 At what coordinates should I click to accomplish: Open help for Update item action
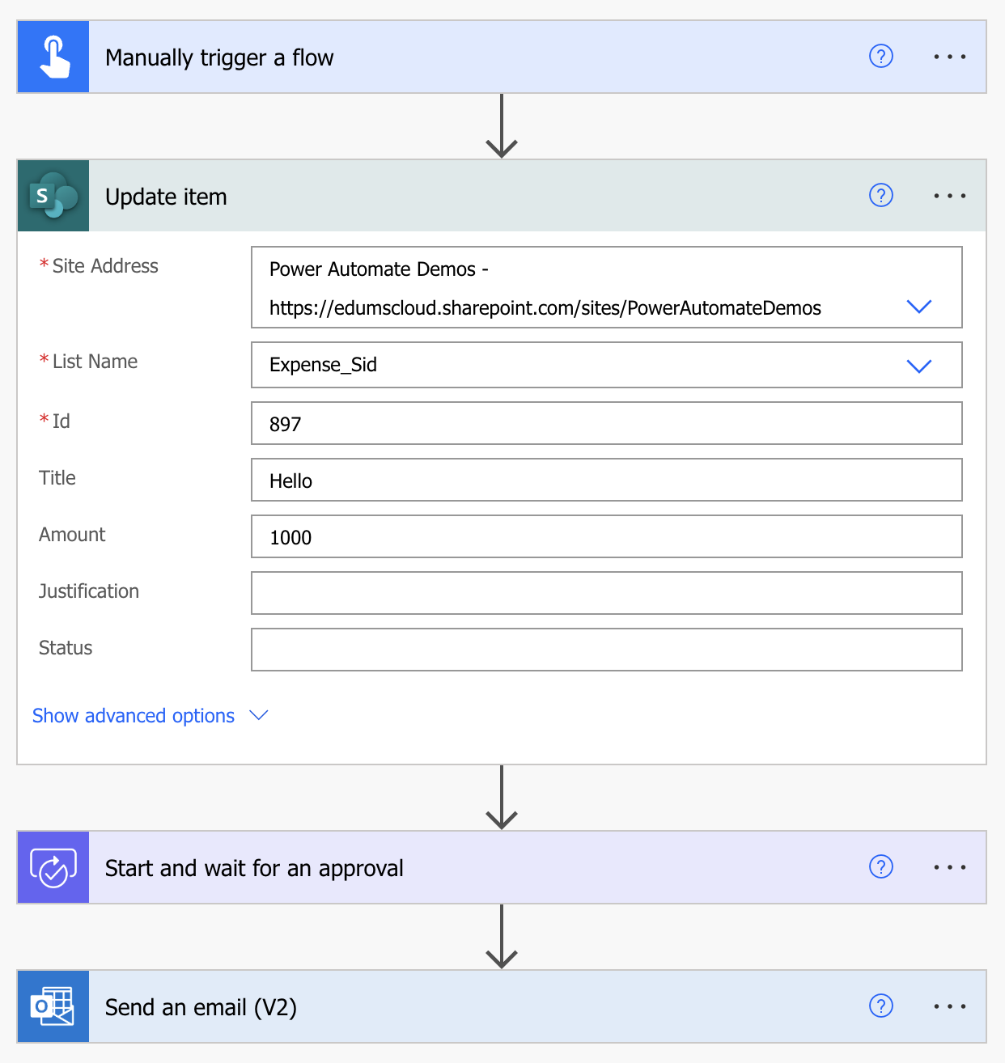click(880, 196)
